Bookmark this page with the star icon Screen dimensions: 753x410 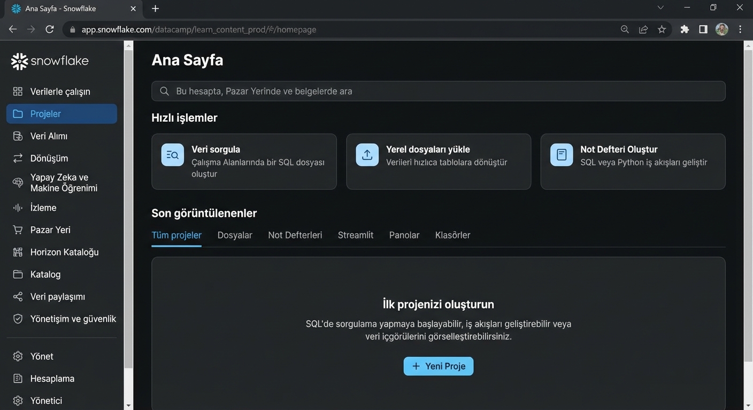pyautogui.click(x=662, y=29)
